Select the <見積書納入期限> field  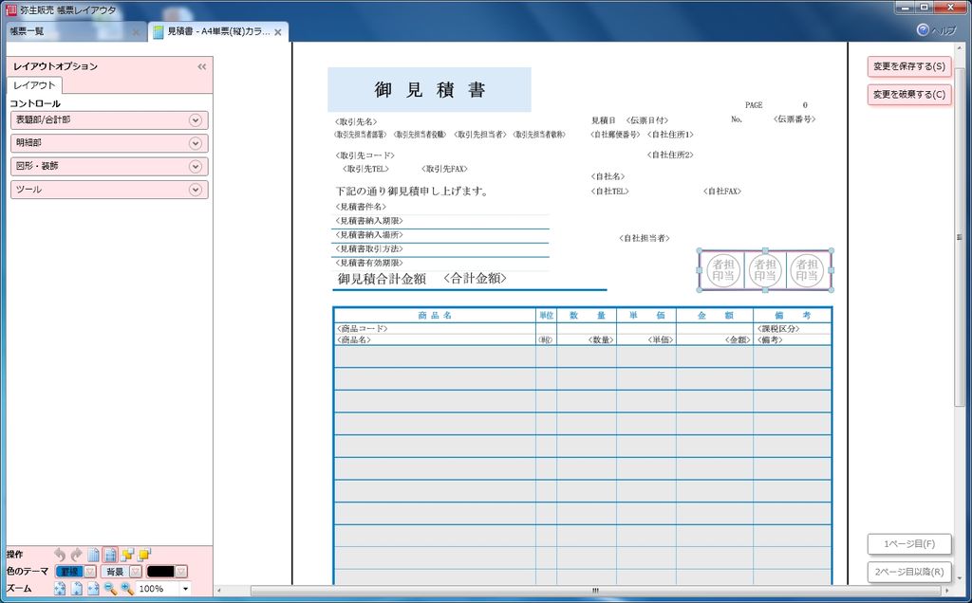click(369, 221)
